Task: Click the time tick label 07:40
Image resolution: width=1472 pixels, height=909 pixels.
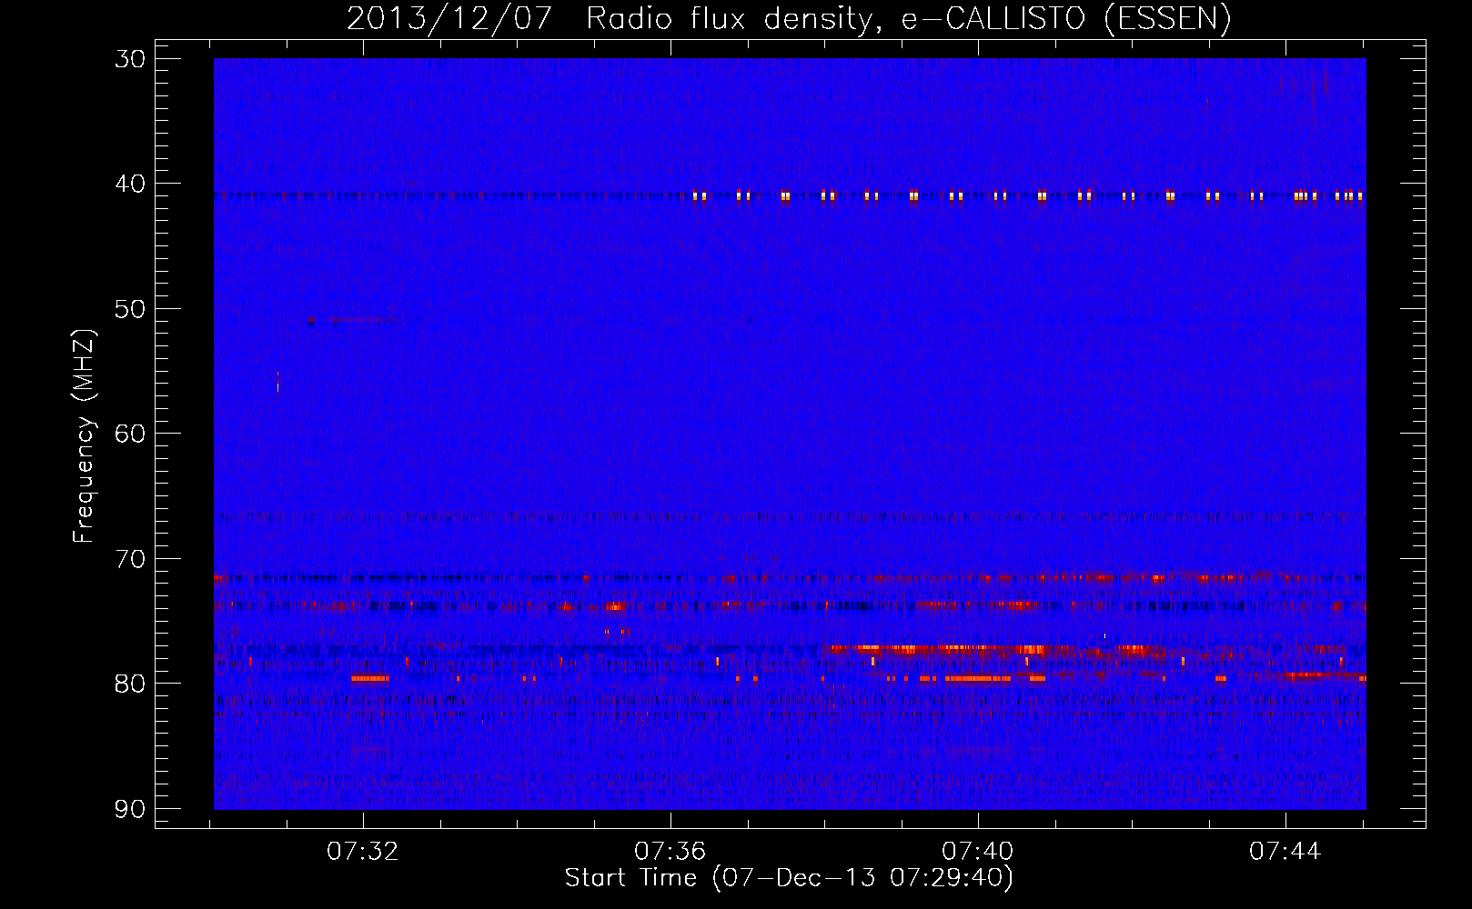Action: [x=978, y=851]
